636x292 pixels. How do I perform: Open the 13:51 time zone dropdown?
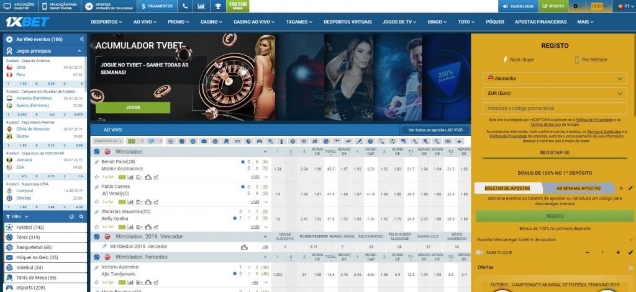point(599,6)
